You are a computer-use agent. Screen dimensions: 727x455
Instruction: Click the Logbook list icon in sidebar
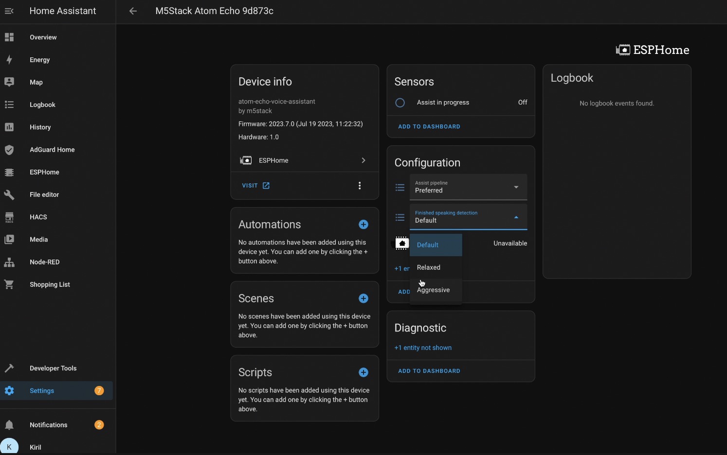pyautogui.click(x=9, y=105)
